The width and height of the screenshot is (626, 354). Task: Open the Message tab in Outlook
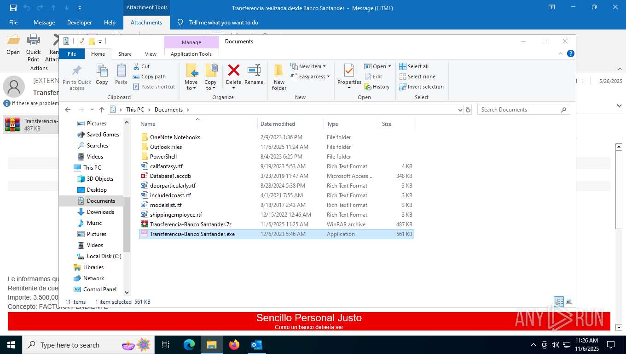[x=44, y=23]
